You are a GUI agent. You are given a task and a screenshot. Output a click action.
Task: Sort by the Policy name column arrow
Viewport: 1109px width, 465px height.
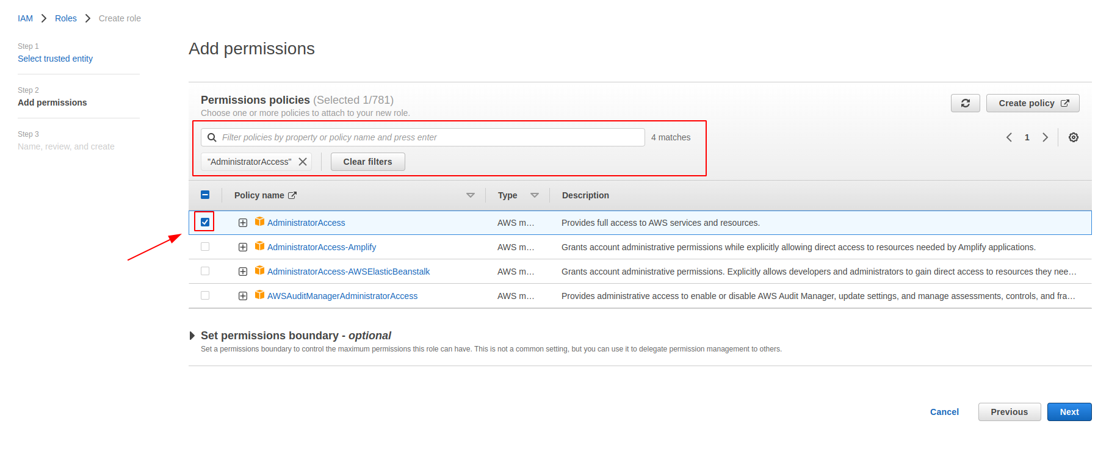point(471,195)
